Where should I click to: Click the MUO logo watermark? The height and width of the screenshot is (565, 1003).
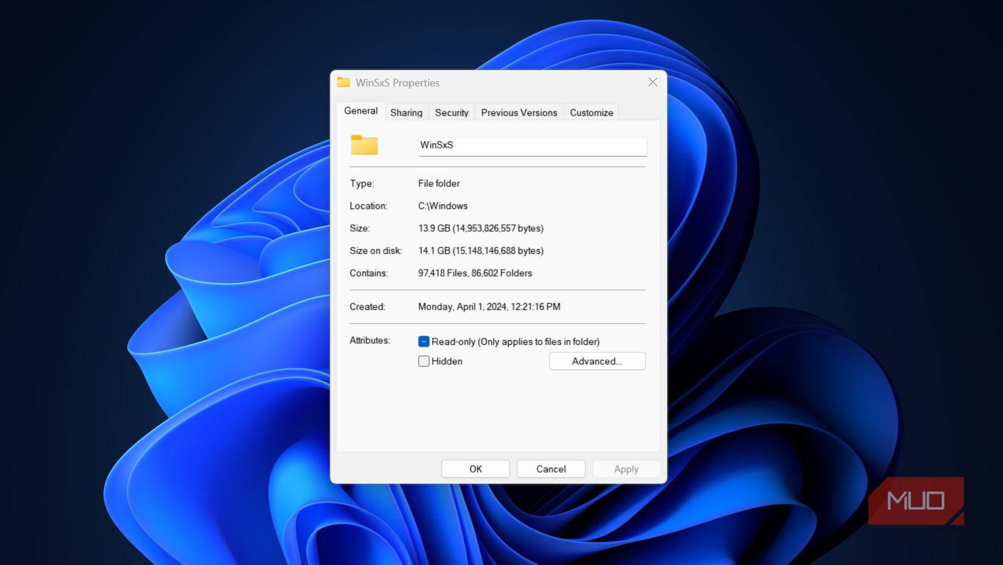[915, 501]
